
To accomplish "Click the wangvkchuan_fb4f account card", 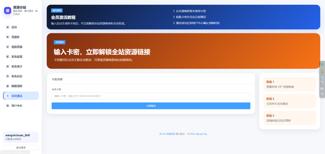I will 21,137.
